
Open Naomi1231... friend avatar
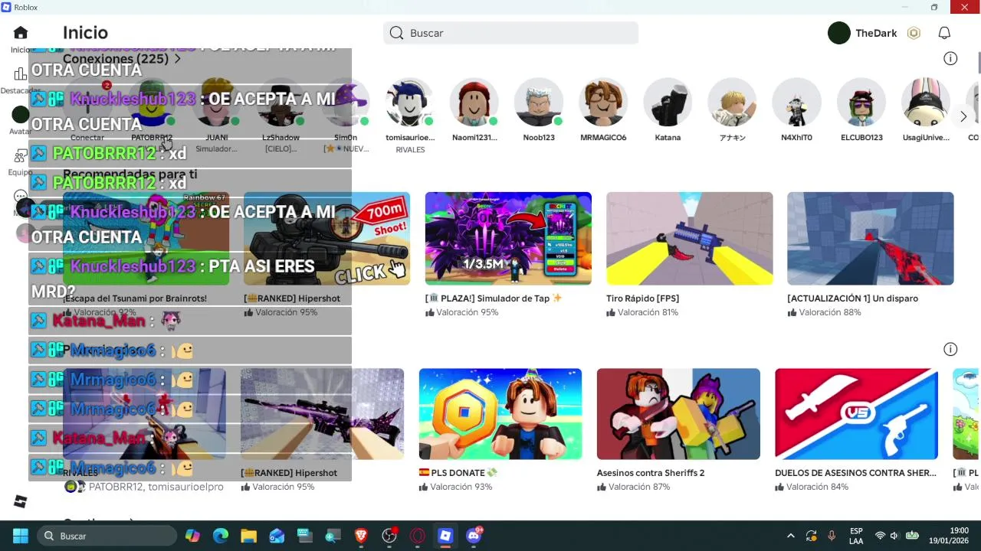[x=474, y=102]
